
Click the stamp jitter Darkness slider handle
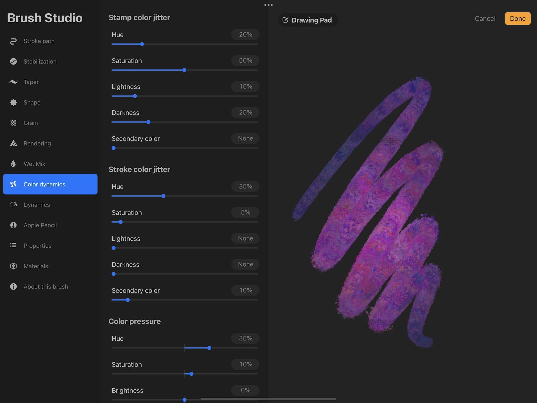point(148,122)
